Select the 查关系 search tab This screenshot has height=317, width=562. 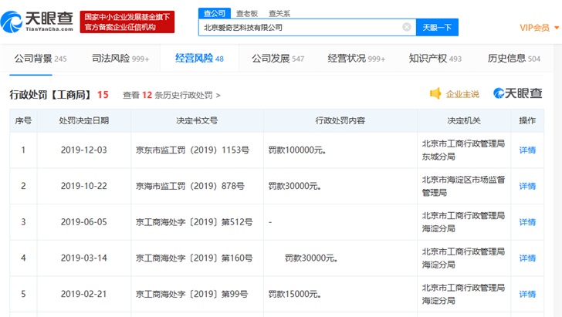(279, 14)
